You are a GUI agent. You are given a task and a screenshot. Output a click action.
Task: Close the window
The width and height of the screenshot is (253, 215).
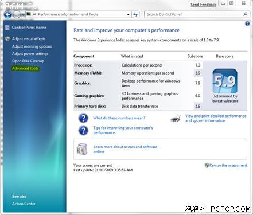(243, 3)
